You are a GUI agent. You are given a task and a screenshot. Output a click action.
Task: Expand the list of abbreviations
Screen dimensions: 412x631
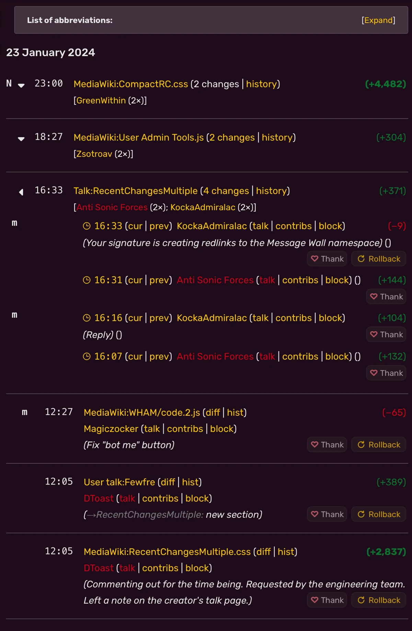click(379, 20)
